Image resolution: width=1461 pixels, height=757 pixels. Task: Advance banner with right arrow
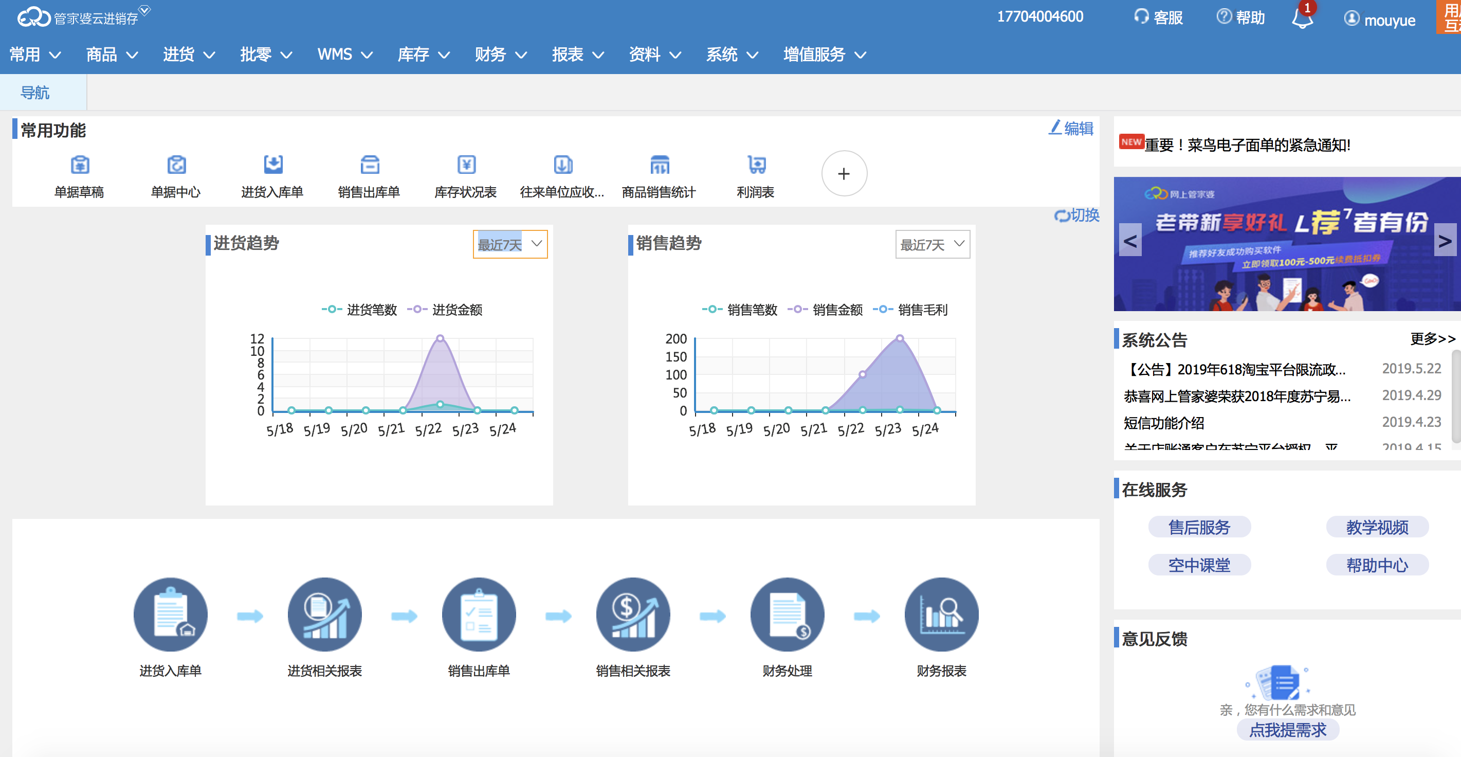1444,241
